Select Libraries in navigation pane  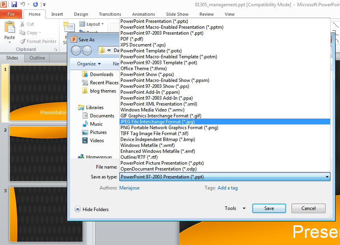(91, 108)
